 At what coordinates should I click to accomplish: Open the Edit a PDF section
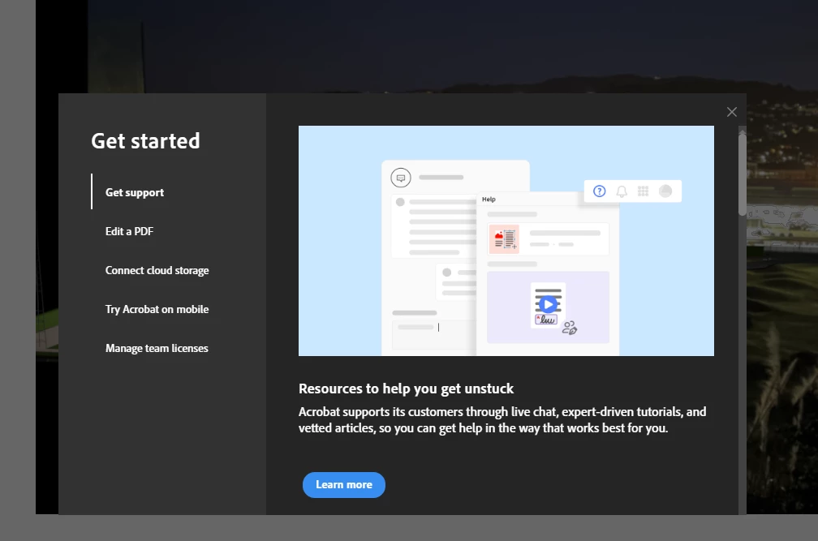tap(129, 231)
